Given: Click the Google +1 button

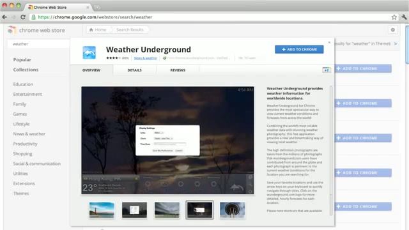Looking at the screenshot, I should click(x=327, y=70).
